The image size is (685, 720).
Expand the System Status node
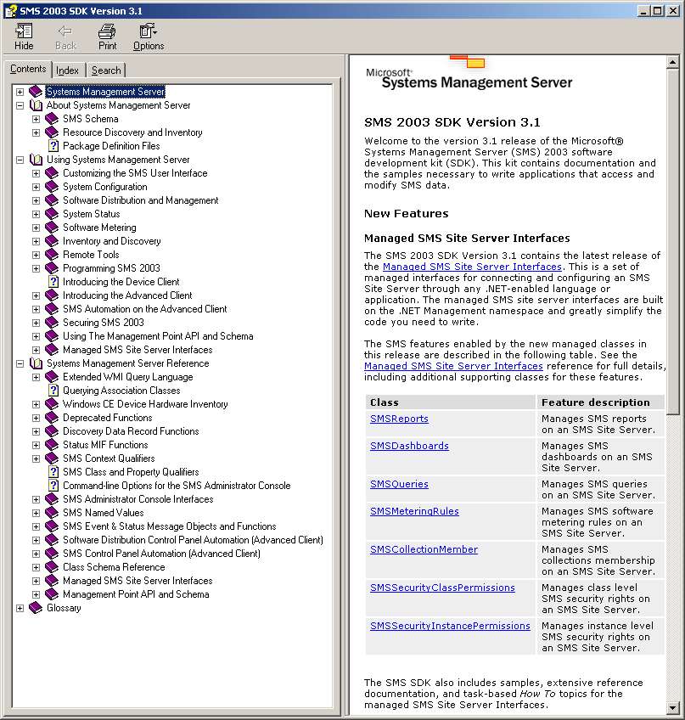click(36, 214)
